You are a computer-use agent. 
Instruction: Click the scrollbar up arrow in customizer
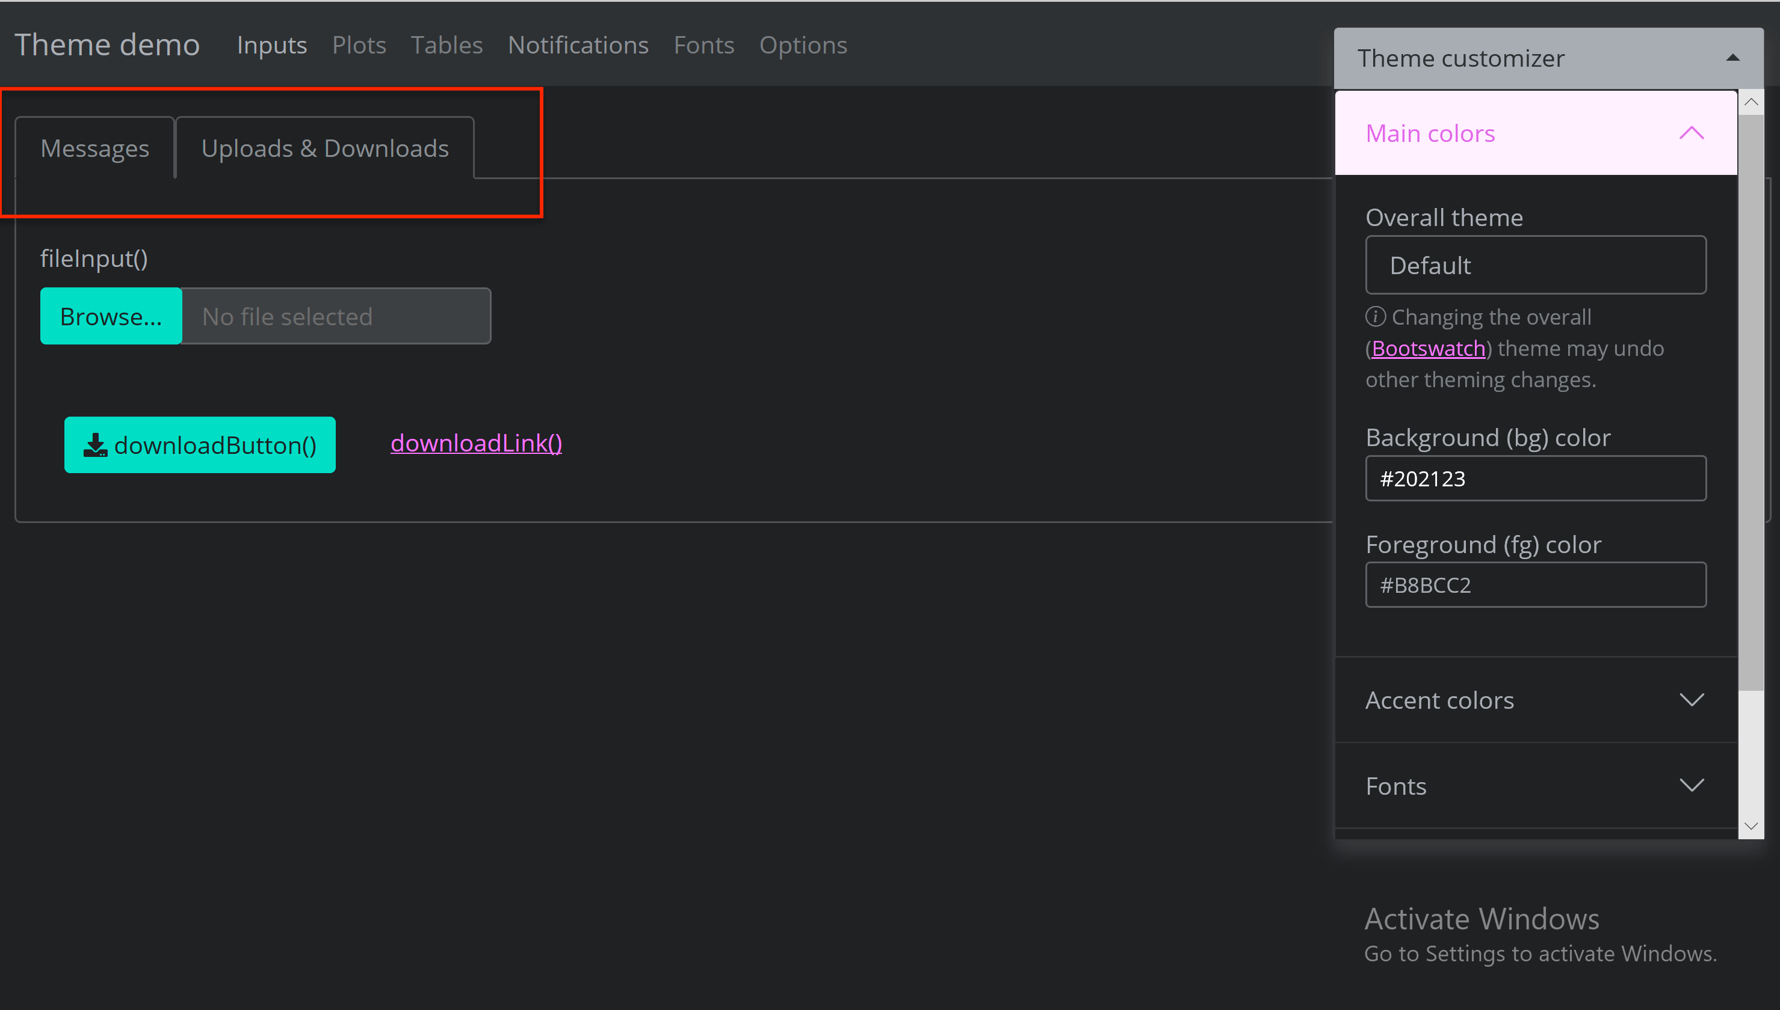(x=1752, y=101)
